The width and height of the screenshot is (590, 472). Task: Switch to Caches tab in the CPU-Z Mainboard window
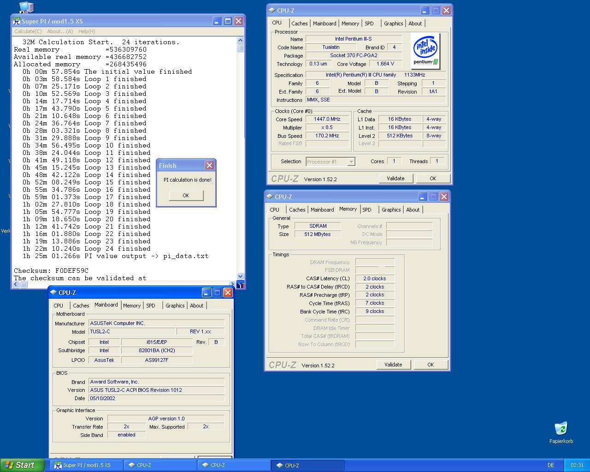coord(81,306)
